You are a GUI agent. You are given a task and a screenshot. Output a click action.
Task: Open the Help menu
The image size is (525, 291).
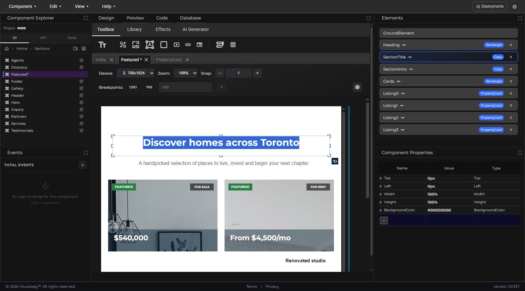[108, 6]
